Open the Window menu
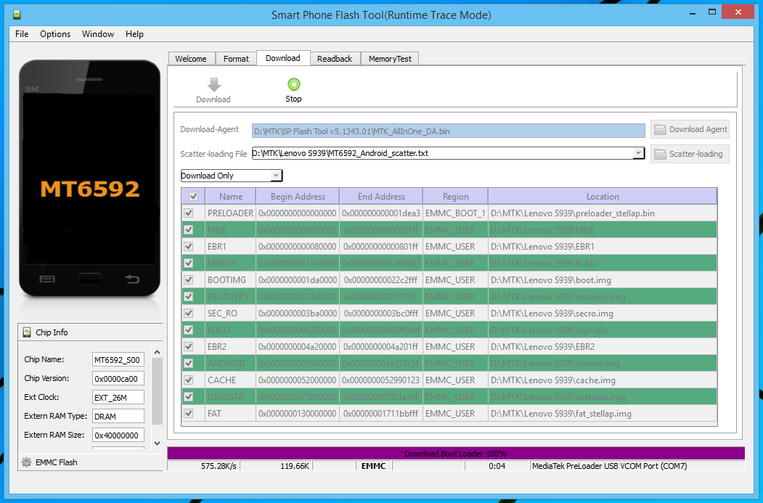 (98, 34)
